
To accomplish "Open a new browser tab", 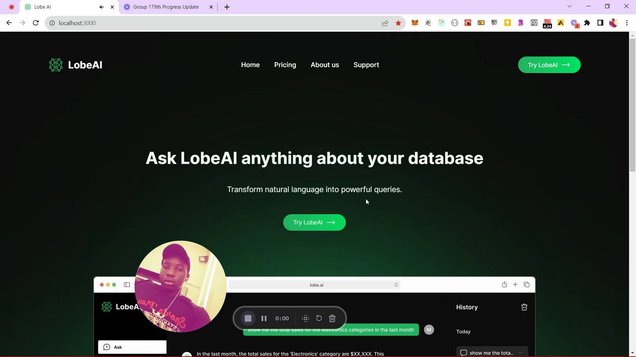I will pyautogui.click(x=227, y=7).
